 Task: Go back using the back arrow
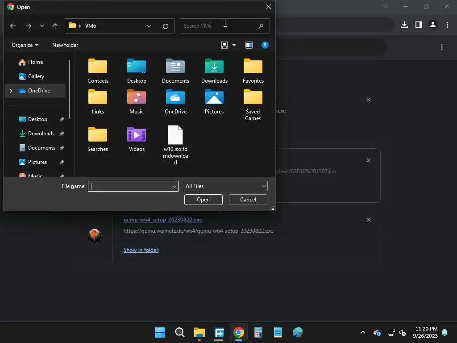coord(13,26)
